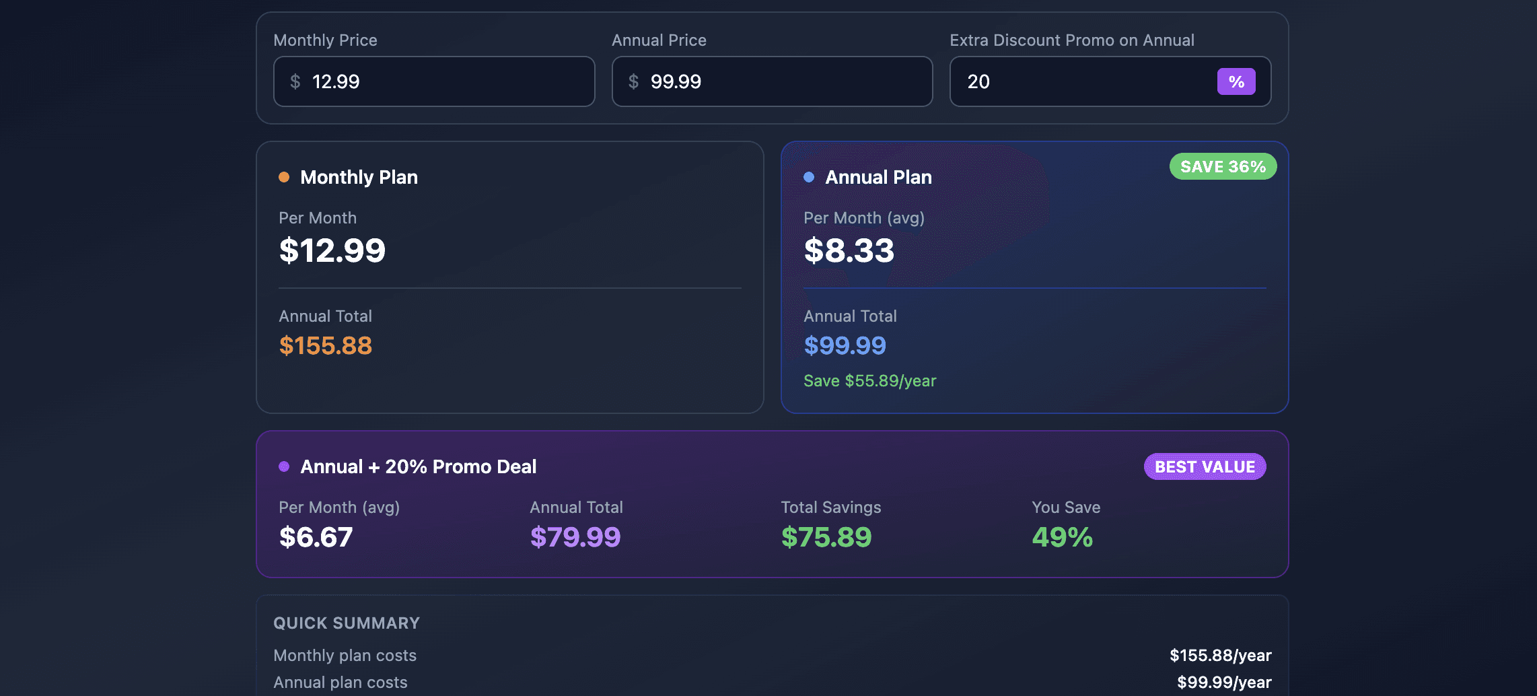Select the Annual Plan card

coord(1034,276)
